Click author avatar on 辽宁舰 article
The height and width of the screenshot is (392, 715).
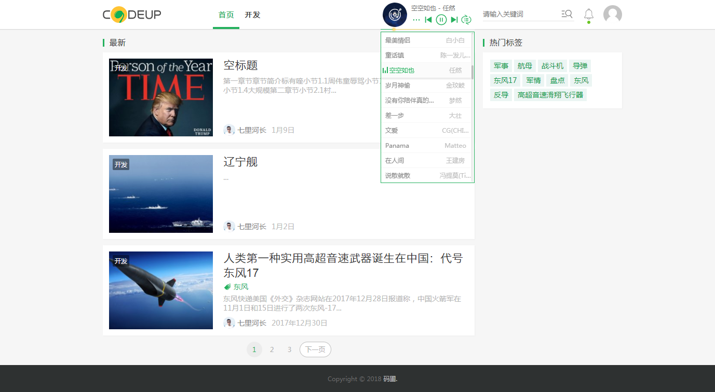[x=229, y=227]
